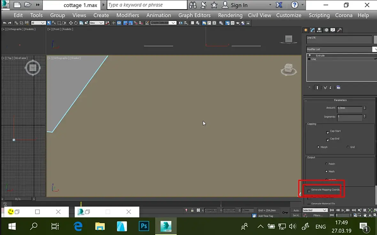Open the Motion command panel tab
This screenshot has height=235, width=377.
tap(326, 30)
